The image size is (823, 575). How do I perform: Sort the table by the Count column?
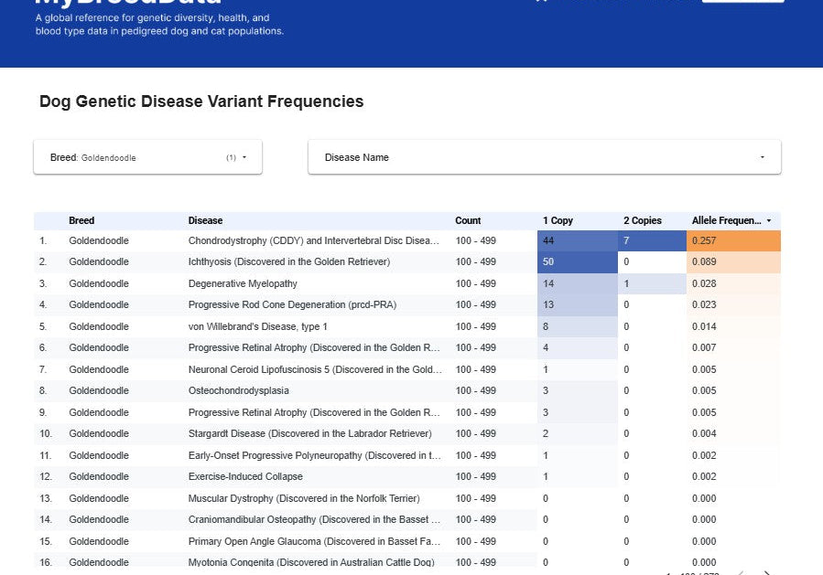468,220
